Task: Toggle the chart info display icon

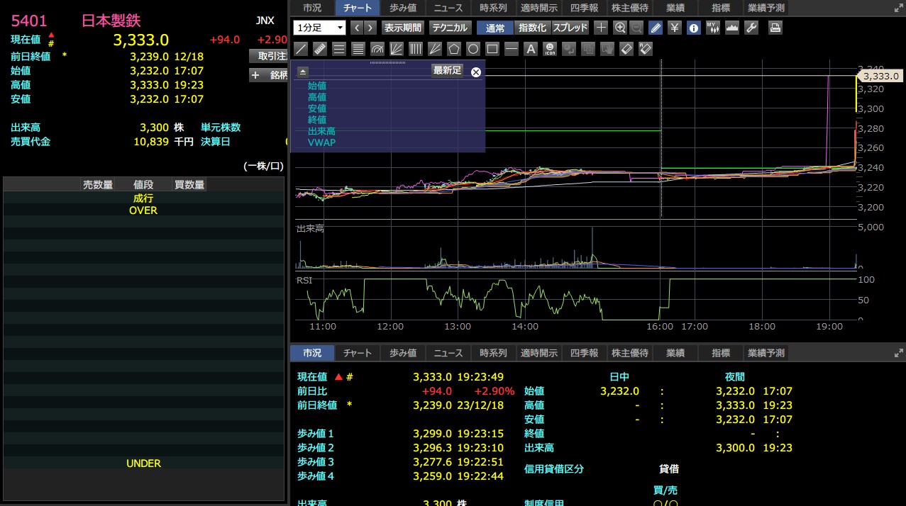Action: (694, 28)
